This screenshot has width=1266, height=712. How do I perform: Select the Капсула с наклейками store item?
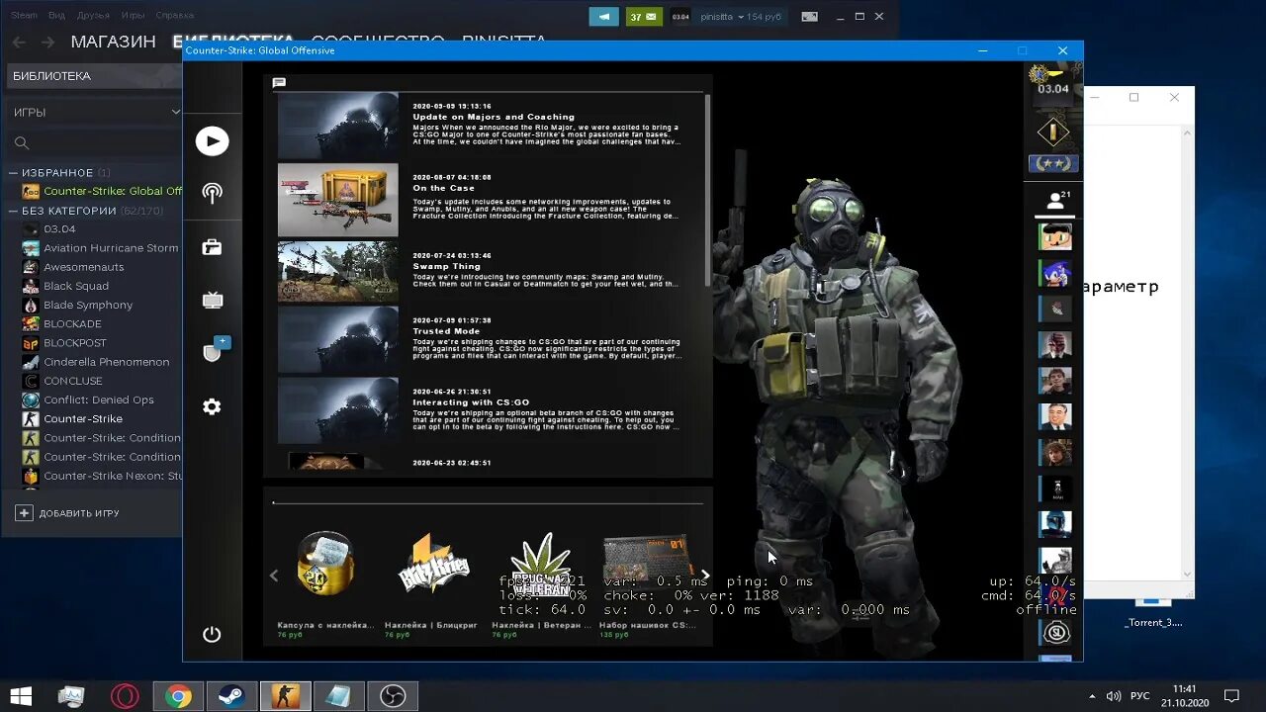[325, 581]
